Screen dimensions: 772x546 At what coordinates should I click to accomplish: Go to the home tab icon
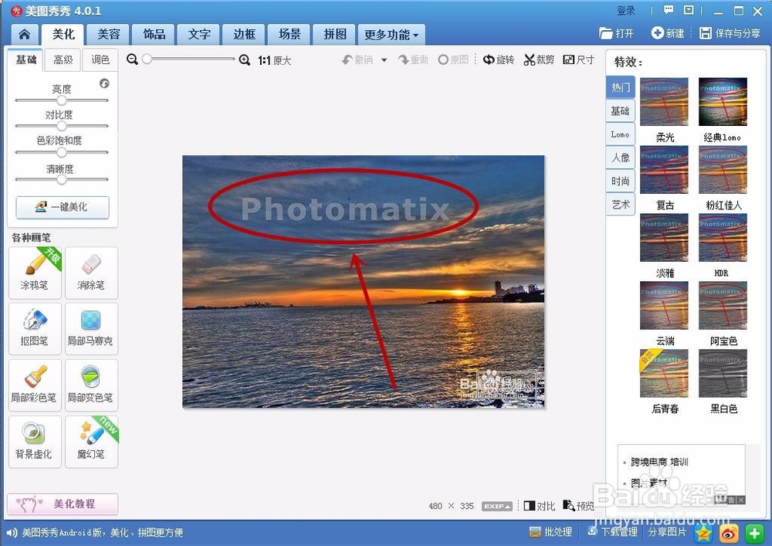click(x=24, y=34)
